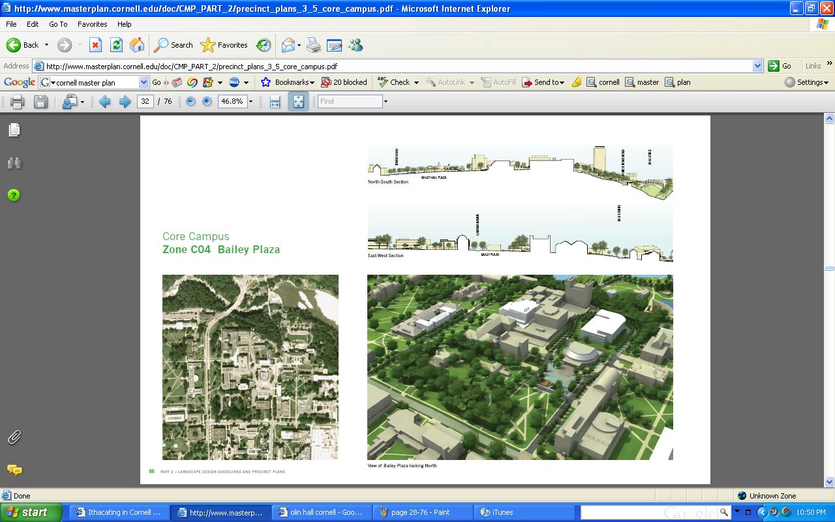Go to previous PDF page
835x522 pixels.
tap(104, 102)
